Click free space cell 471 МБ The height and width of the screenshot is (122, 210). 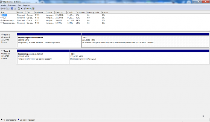[x=71, y=20]
